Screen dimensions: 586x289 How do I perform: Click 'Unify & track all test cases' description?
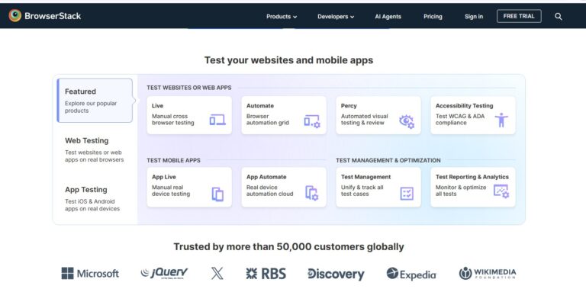tap(362, 191)
